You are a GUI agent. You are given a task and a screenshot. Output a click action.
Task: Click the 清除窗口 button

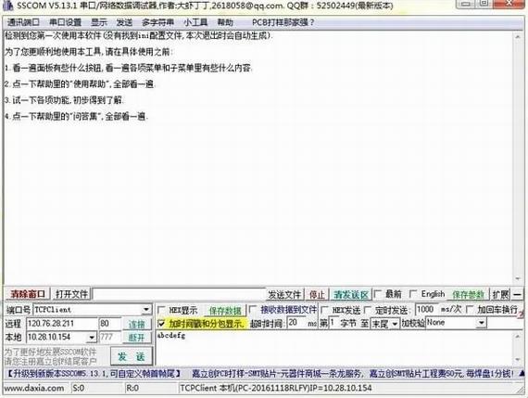tap(28, 294)
